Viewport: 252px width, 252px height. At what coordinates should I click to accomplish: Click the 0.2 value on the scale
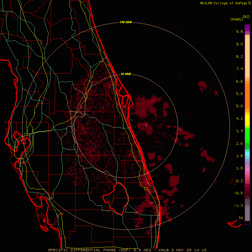pos(239,181)
